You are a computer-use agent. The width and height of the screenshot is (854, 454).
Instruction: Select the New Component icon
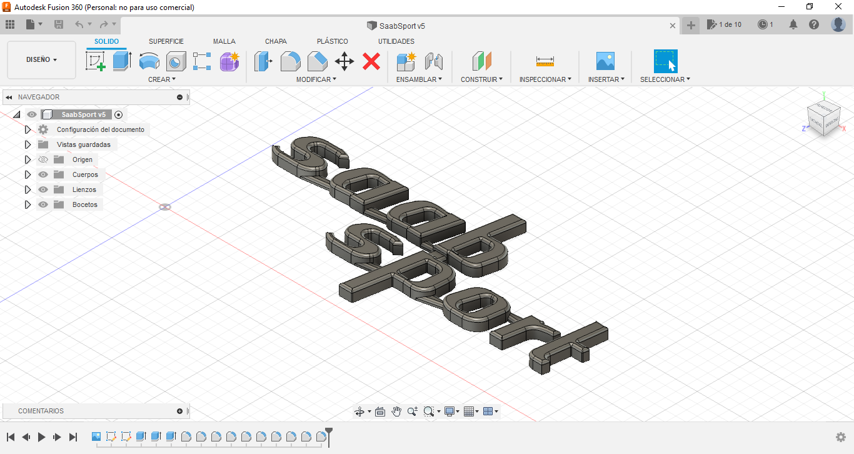[x=406, y=61]
